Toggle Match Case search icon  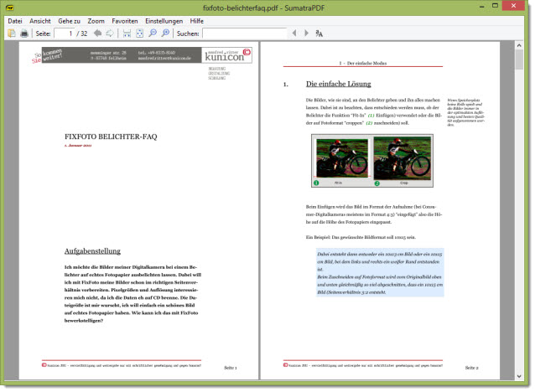coord(319,34)
